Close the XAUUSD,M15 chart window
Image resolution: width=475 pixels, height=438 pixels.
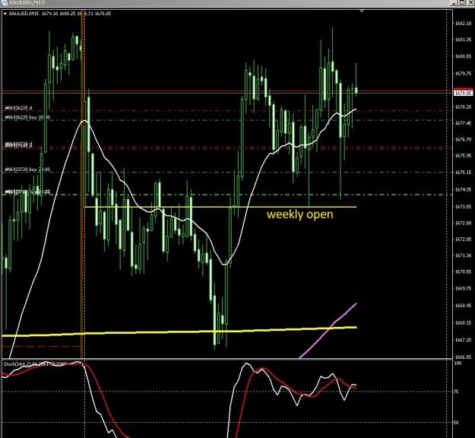[x=470, y=2]
